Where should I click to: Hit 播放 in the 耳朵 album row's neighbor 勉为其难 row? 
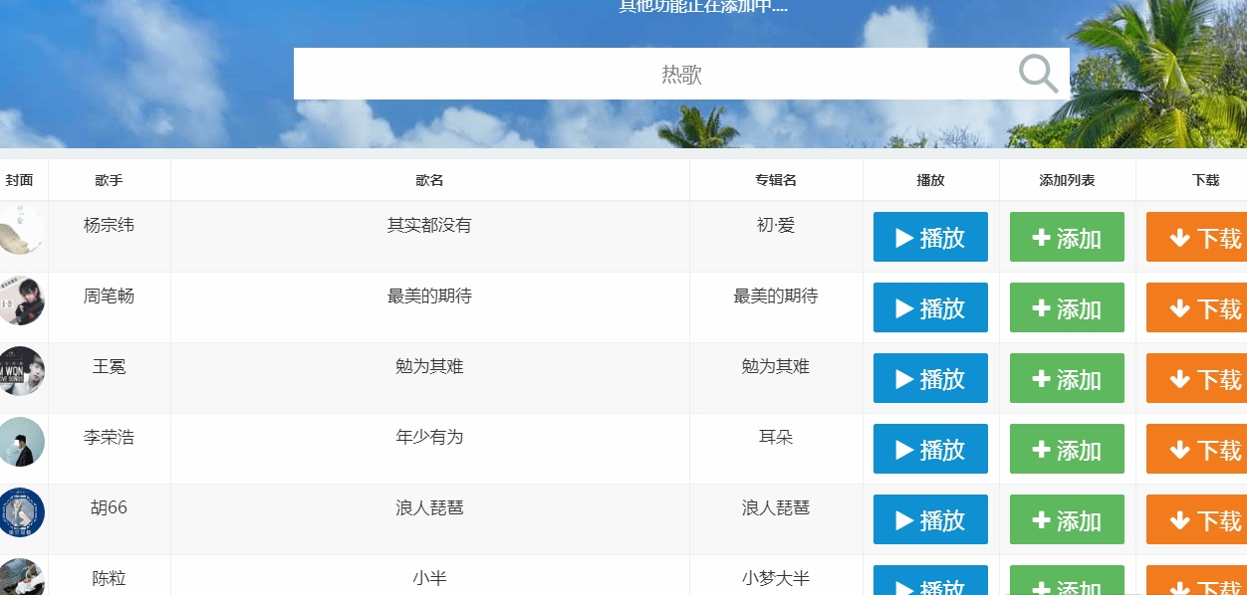(930, 378)
